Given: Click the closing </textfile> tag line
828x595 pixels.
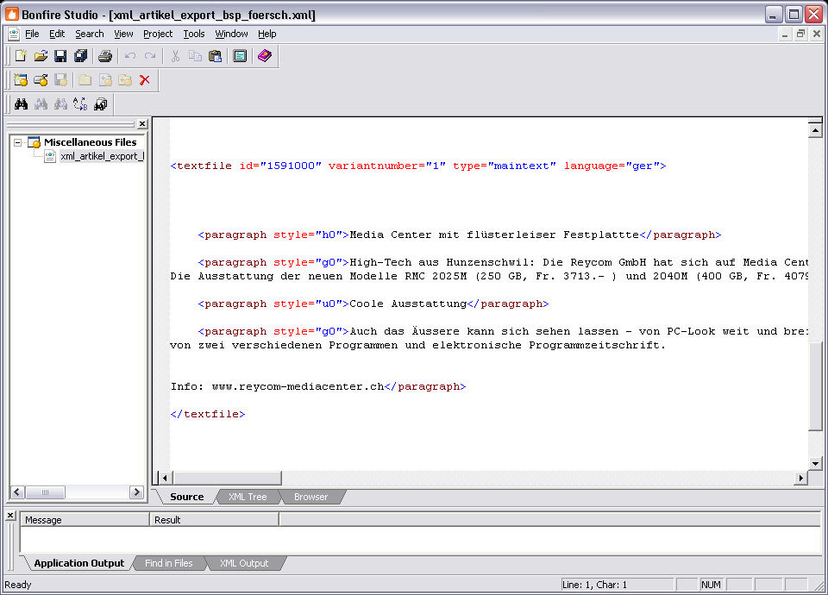Looking at the screenshot, I should [208, 415].
